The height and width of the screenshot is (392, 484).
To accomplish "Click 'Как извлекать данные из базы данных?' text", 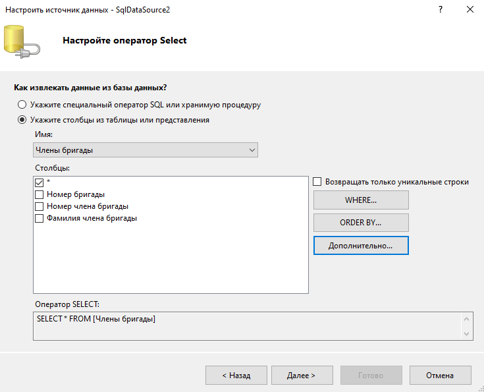I will (x=90, y=88).
